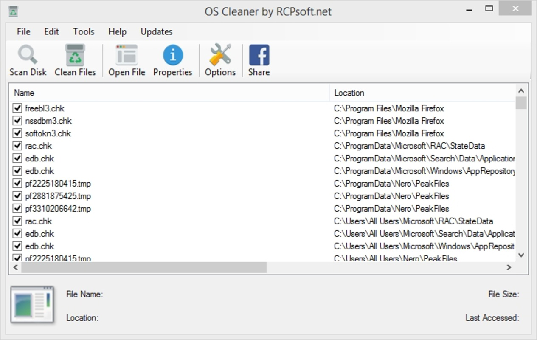Deselect the softokn3.chk file checkbox
The image size is (537, 340).
point(17,133)
